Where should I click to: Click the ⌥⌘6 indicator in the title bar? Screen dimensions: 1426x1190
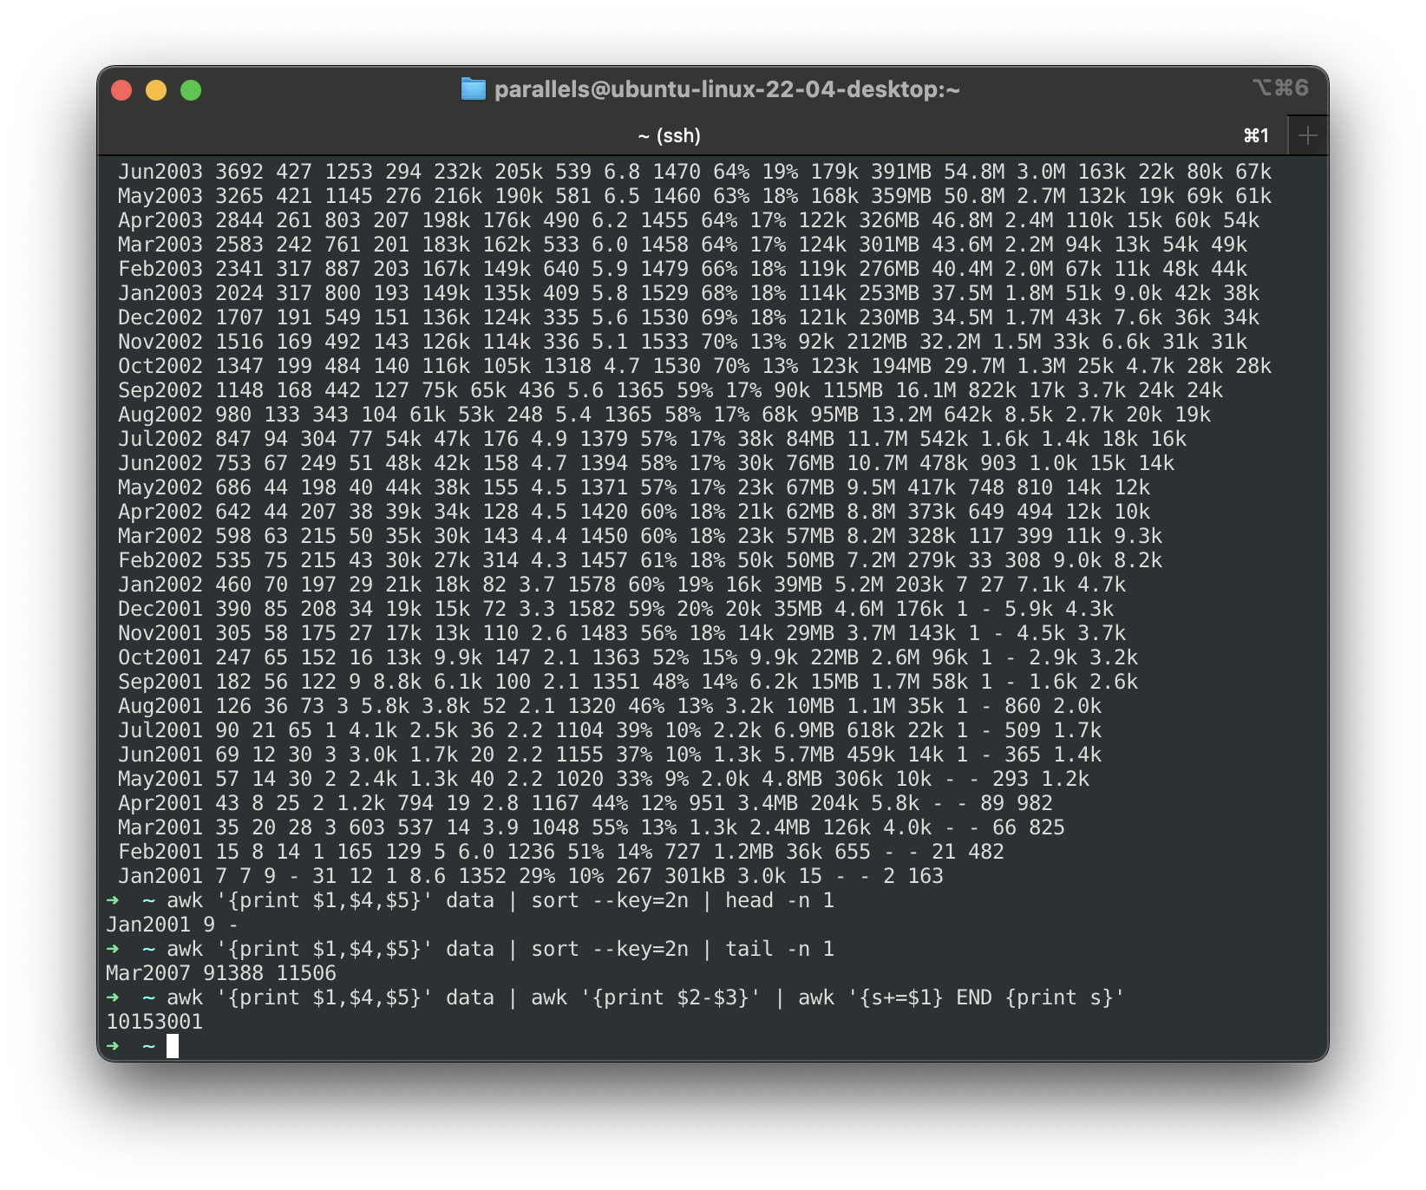coord(1279,87)
